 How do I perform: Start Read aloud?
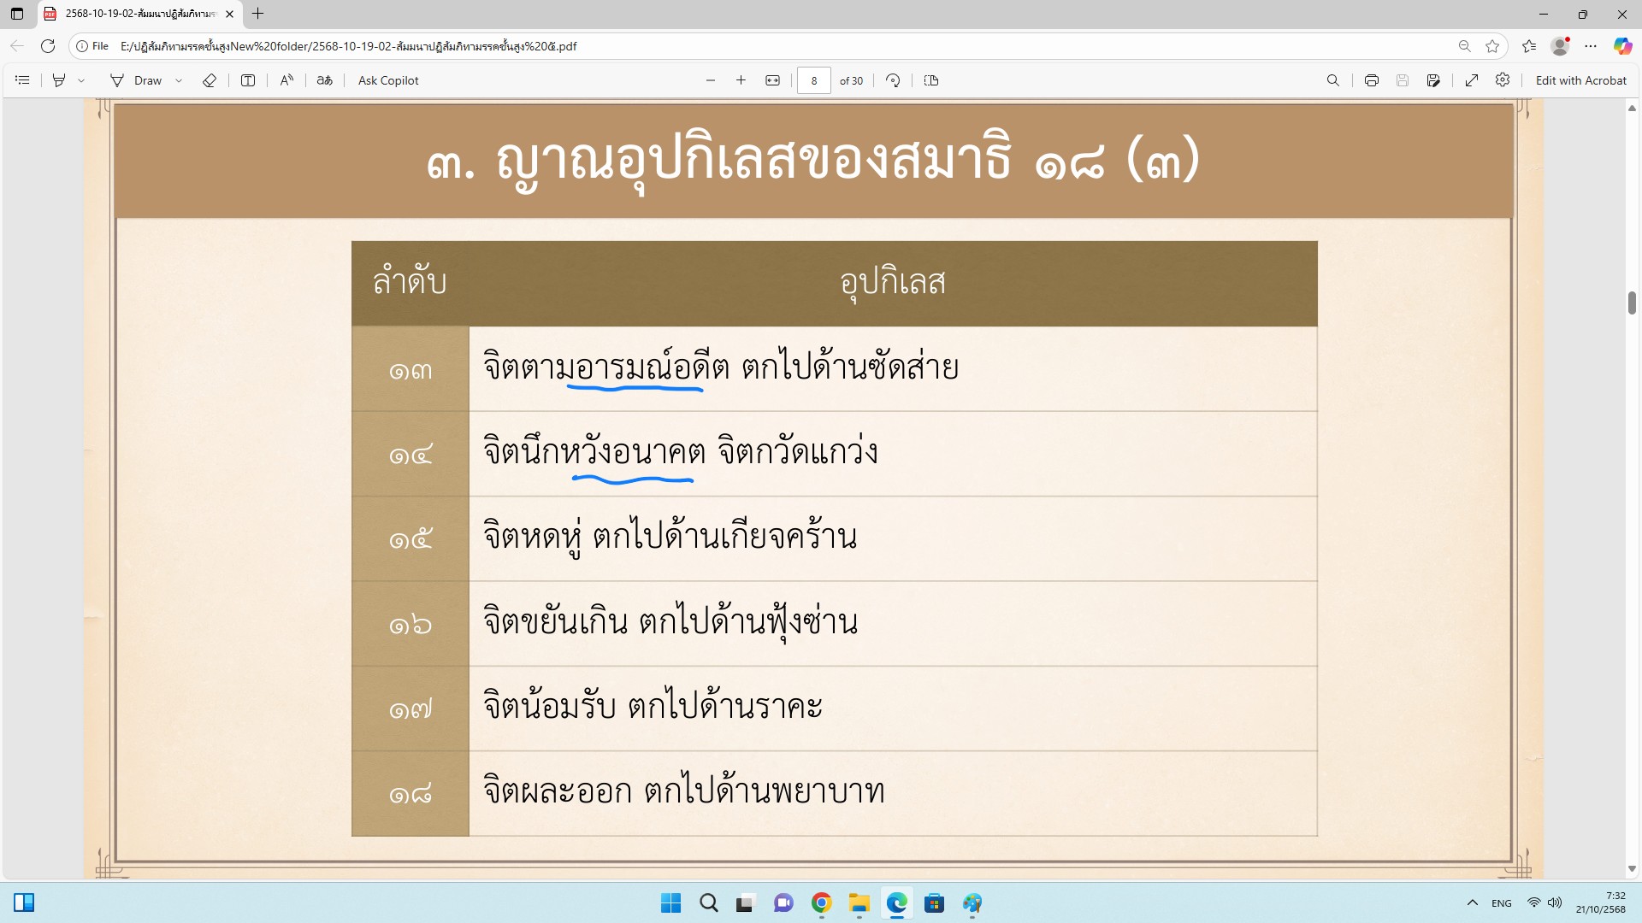click(286, 80)
